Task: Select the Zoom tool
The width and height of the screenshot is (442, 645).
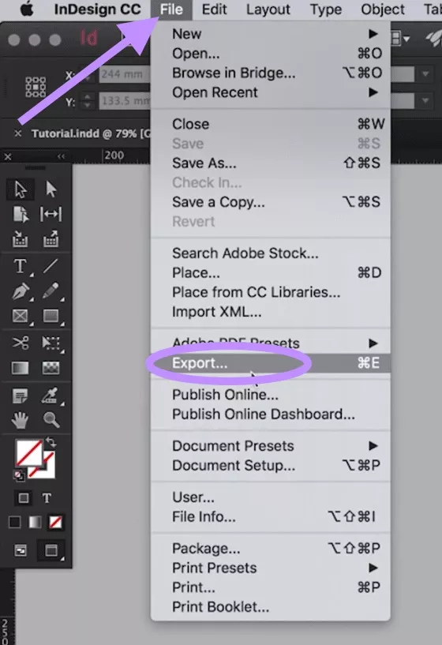Action: click(x=51, y=420)
